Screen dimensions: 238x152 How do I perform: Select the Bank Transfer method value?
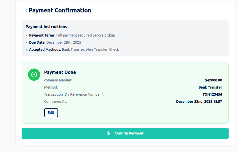pos(210,87)
